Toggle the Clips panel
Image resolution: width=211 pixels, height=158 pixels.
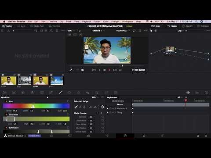click(156, 26)
